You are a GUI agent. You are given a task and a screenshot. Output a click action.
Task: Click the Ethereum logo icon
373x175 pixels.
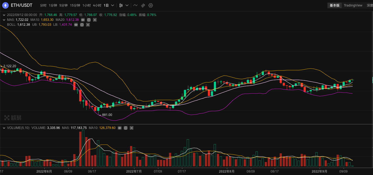[5, 5]
